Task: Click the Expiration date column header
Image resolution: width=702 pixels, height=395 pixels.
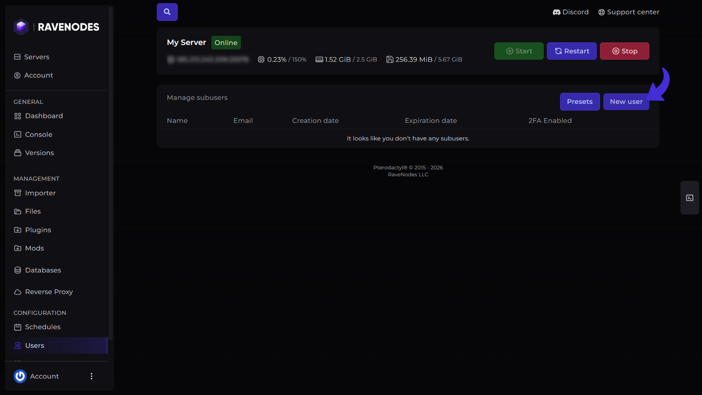Action: coord(431,121)
